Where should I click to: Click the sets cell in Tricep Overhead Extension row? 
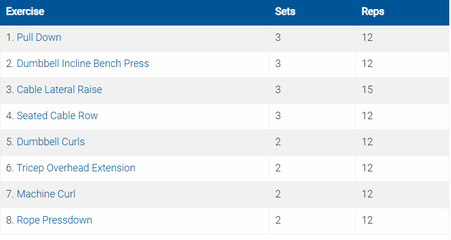click(x=278, y=168)
